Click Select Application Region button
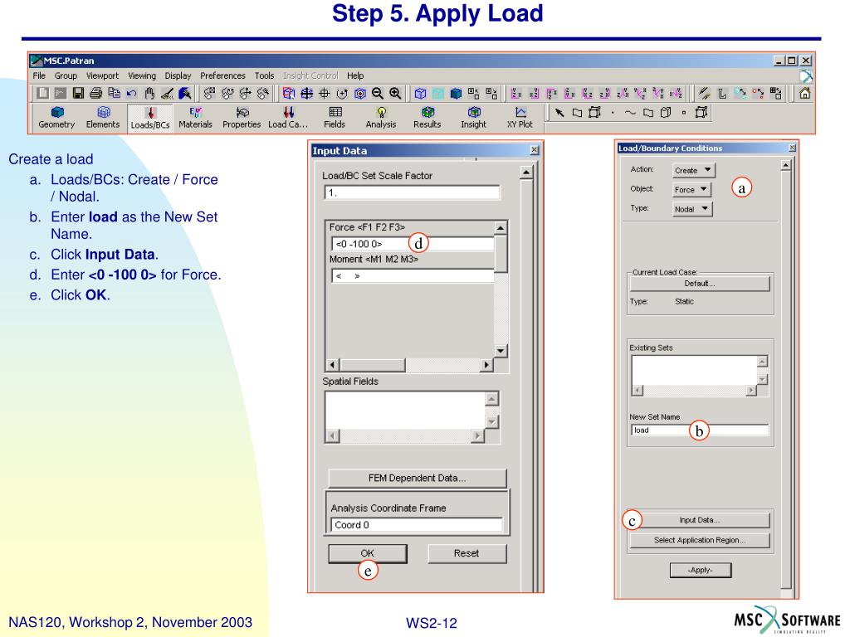 (x=699, y=540)
